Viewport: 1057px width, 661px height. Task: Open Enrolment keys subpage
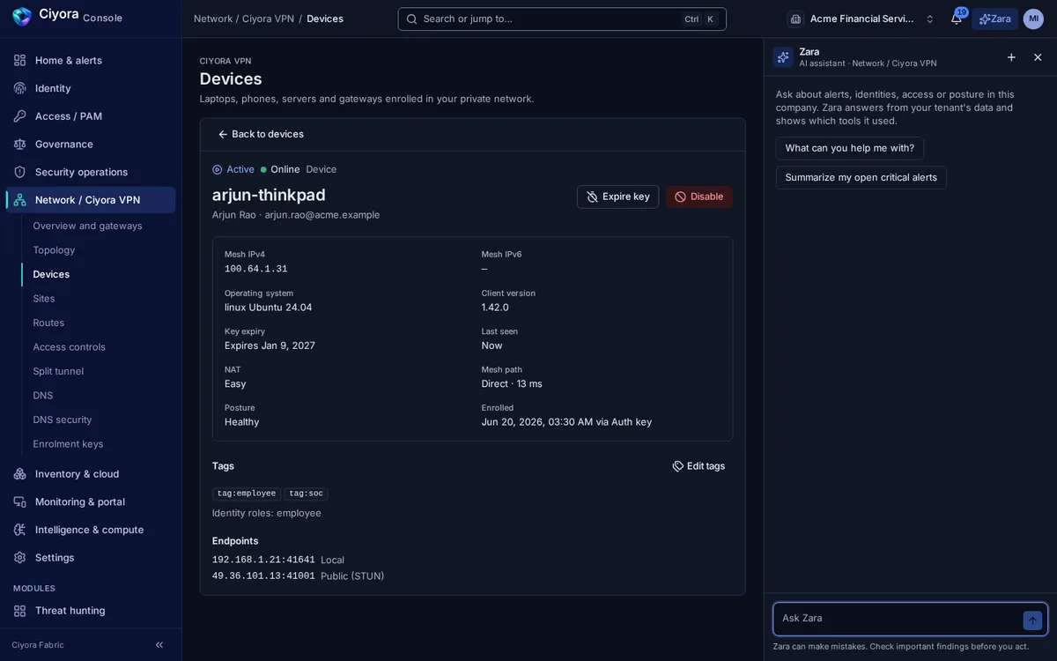pyautogui.click(x=98, y=444)
